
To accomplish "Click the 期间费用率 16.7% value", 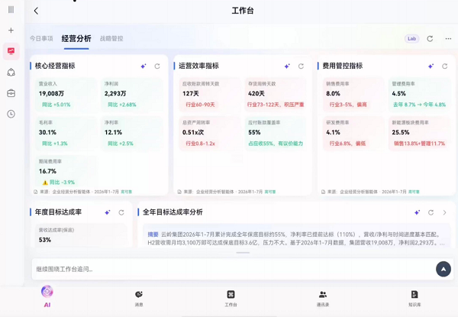I will [47, 171].
